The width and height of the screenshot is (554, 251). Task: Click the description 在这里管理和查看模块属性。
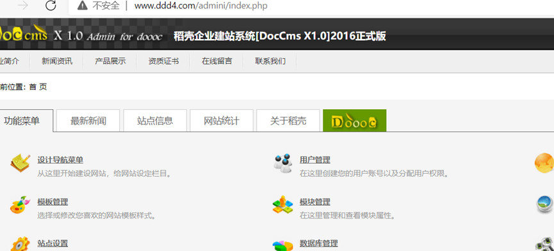click(x=347, y=215)
